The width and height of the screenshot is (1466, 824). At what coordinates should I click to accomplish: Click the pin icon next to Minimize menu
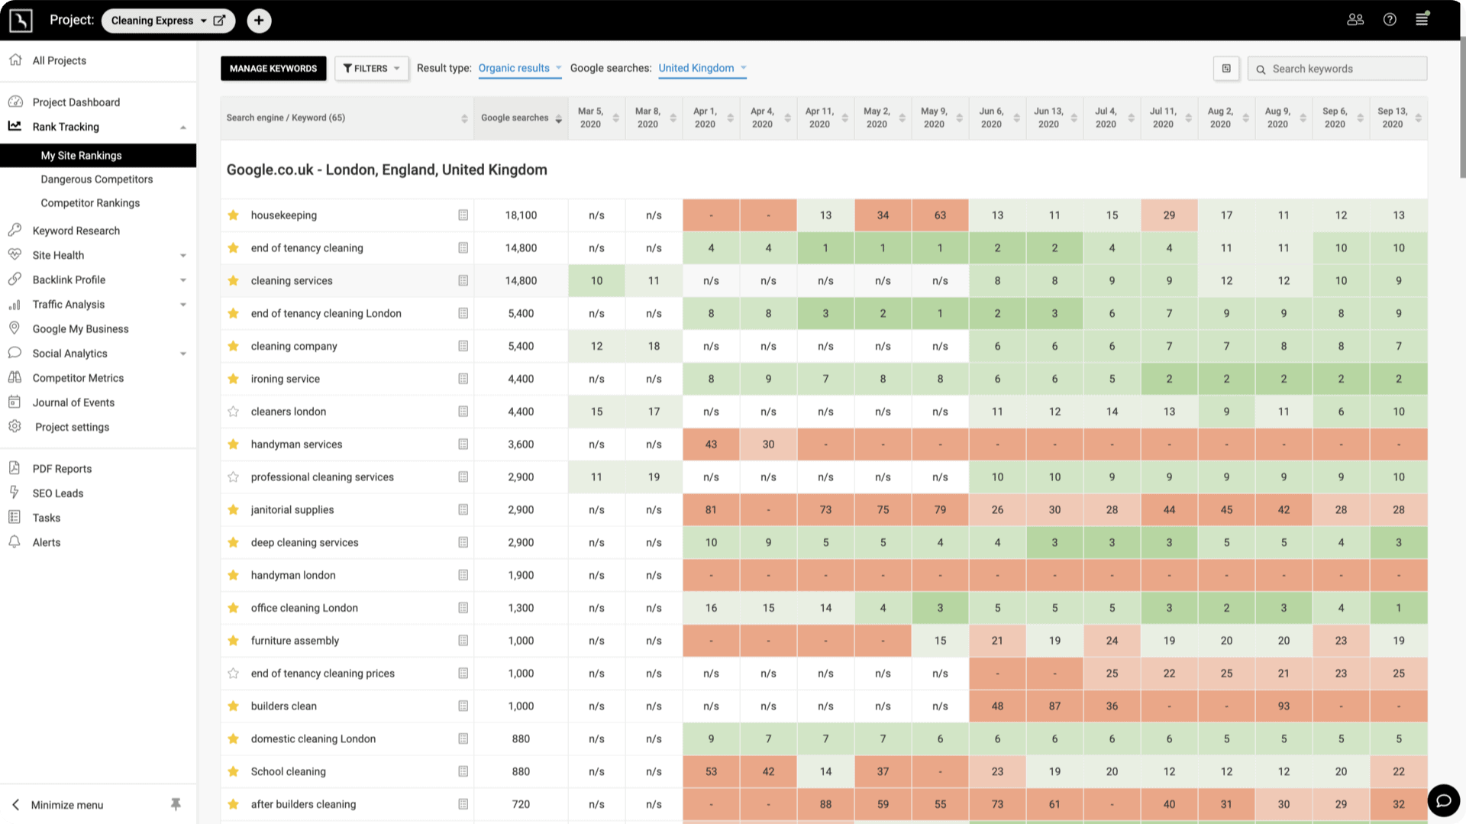point(176,804)
